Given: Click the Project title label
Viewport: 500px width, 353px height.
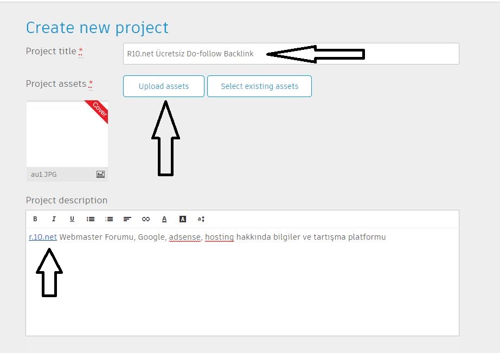Looking at the screenshot, I should pyautogui.click(x=51, y=51).
